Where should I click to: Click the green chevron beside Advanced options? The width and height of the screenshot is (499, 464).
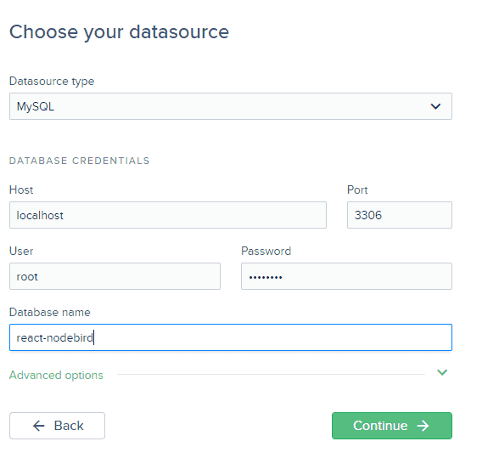442,372
